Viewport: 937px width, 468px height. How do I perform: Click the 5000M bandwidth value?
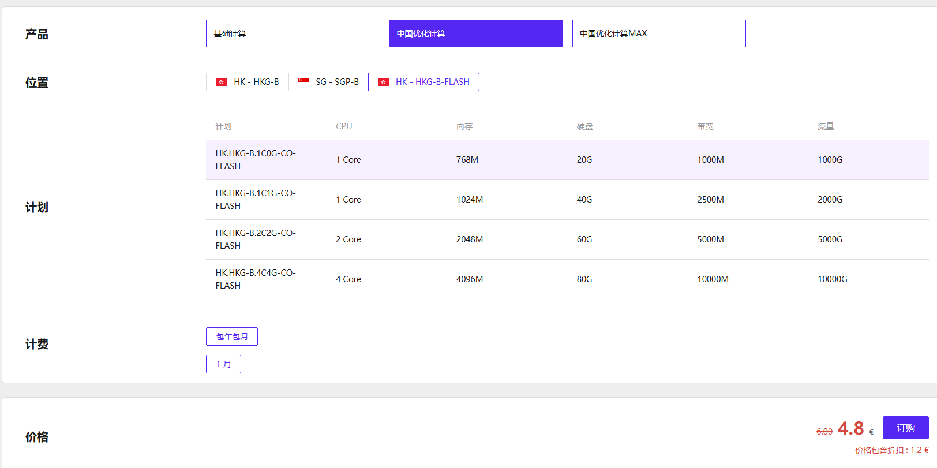(x=710, y=239)
